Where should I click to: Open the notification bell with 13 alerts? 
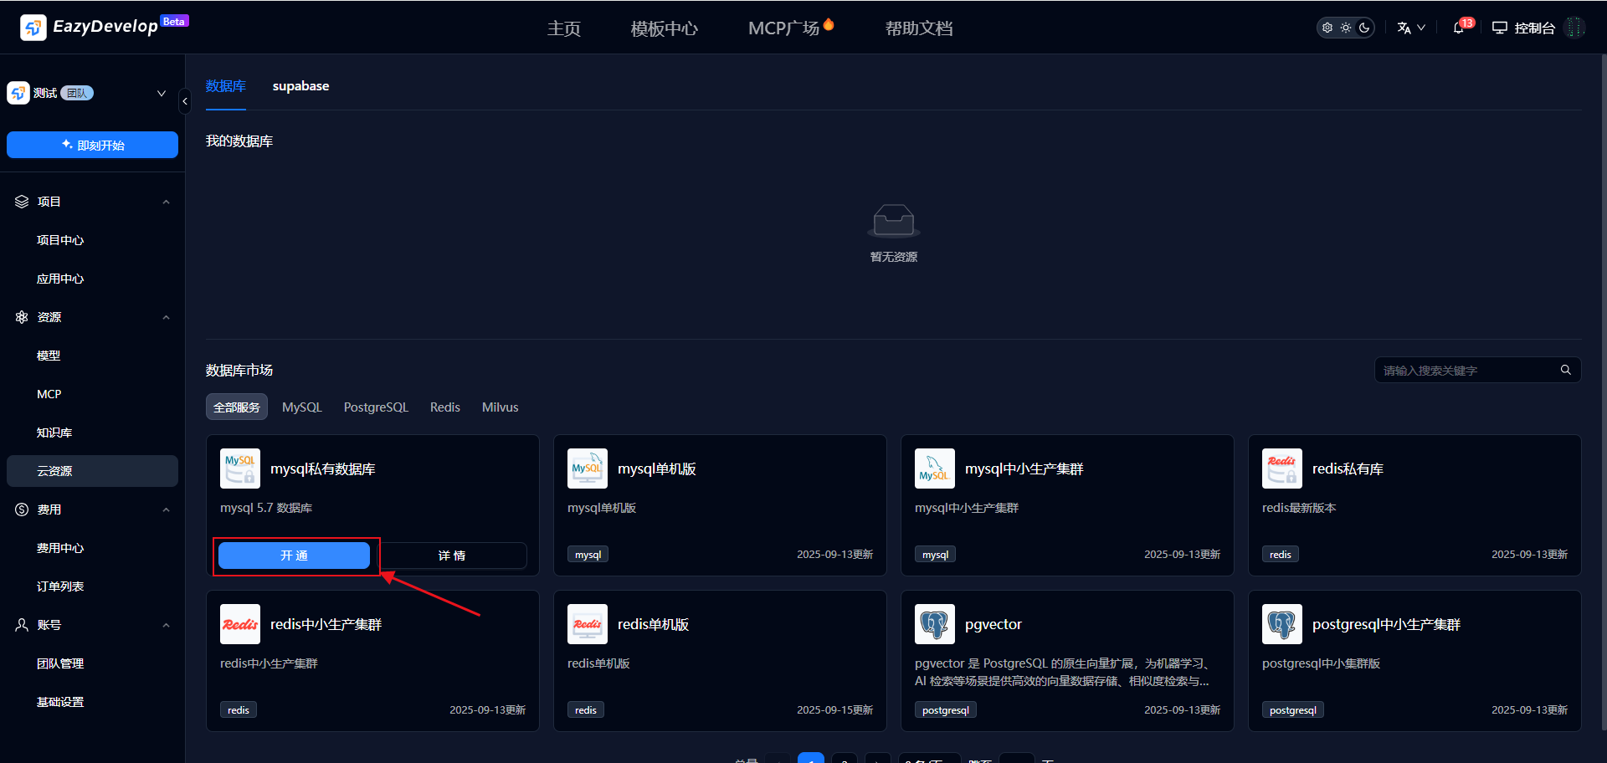pos(1459,28)
